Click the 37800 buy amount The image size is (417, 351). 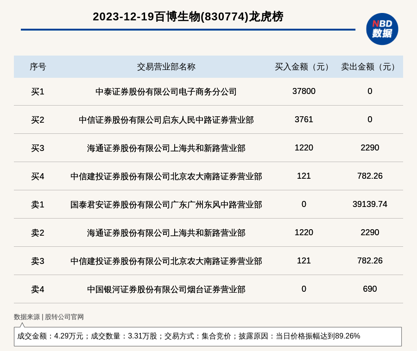tap(303, 91)
